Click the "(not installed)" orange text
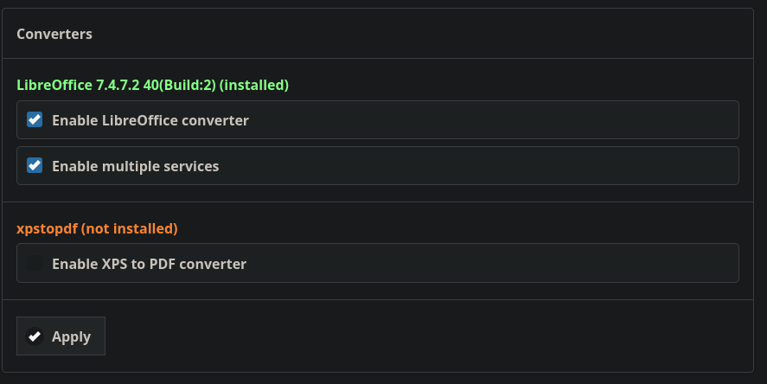767x384 pixels. click(129, 228)
